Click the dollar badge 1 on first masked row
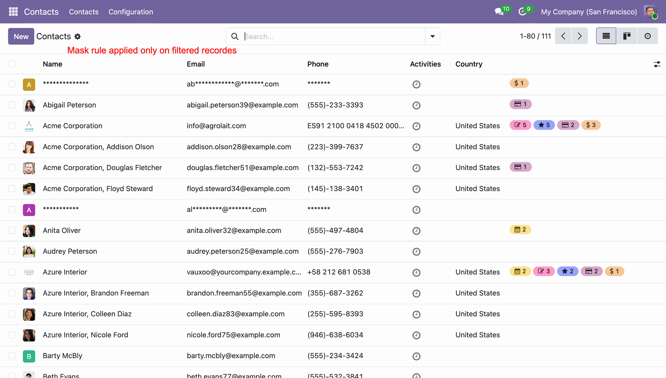This screenshot has width=666, height=378. pos(519,83)
